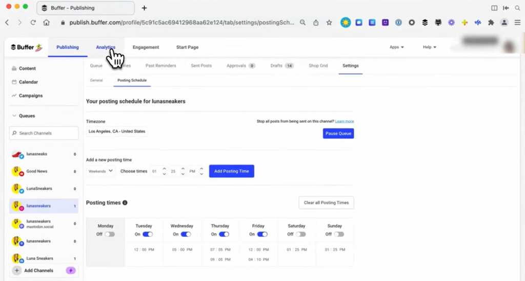Turn on Saturday posting toggle
Screen dimensions: 525x281
tap(300, 235)
